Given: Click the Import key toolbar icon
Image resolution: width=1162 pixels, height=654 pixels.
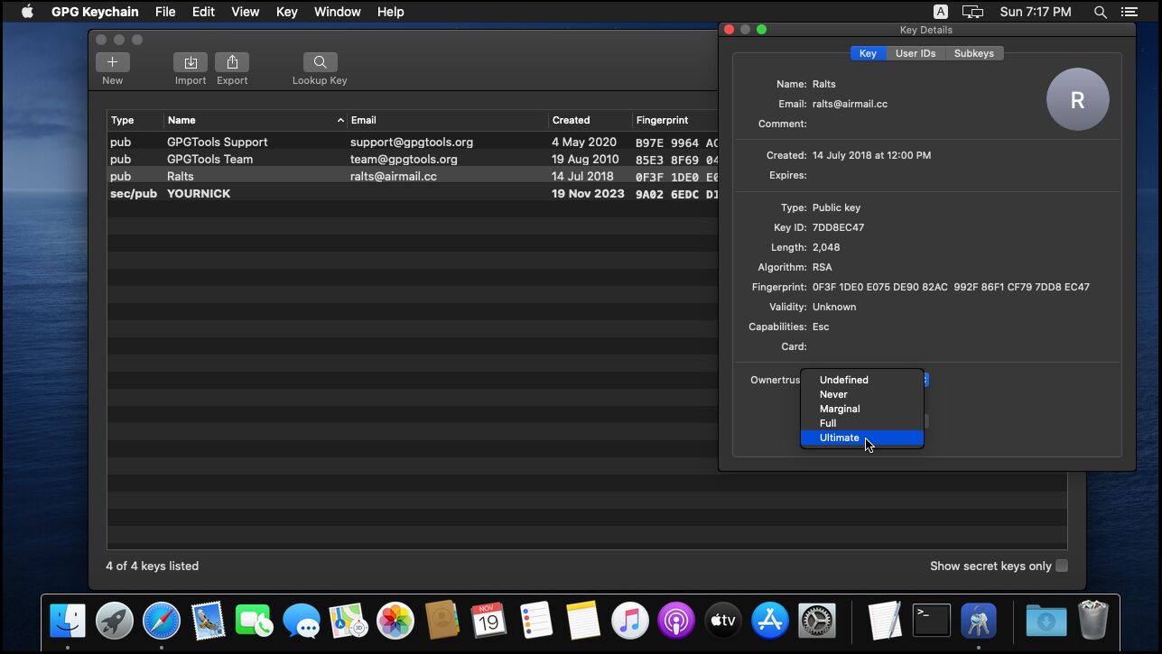Looking at the screenshot, I should tap(191, 62).
